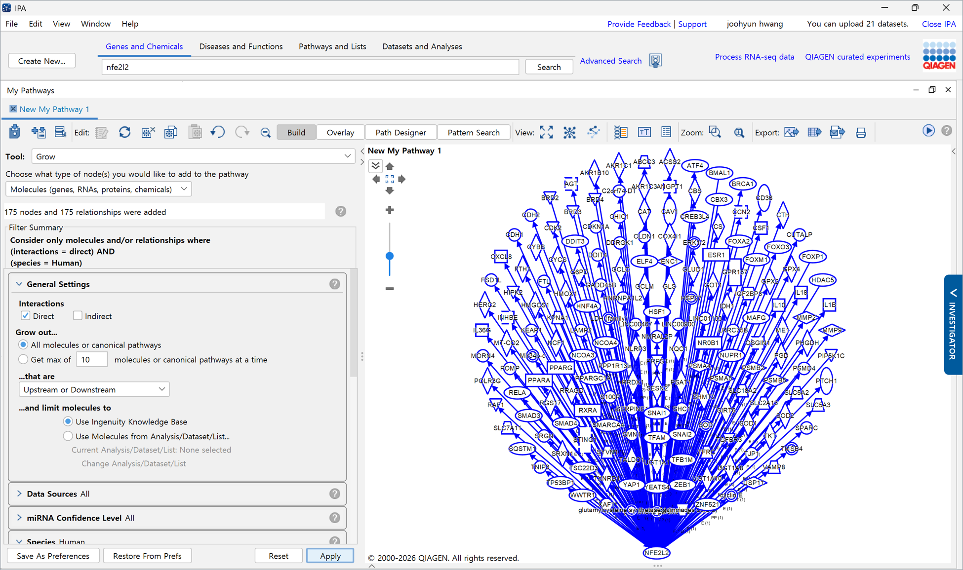Export the pathway as an image

[x=792, y=132]
